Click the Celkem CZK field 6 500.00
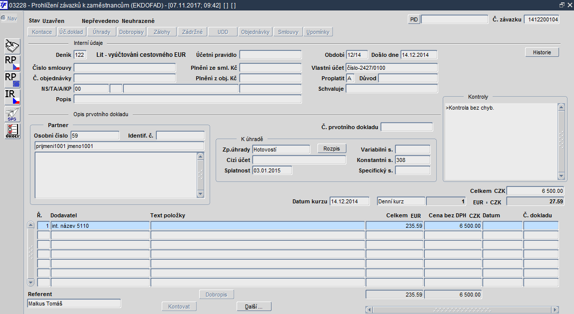 (x=535, y=191)
